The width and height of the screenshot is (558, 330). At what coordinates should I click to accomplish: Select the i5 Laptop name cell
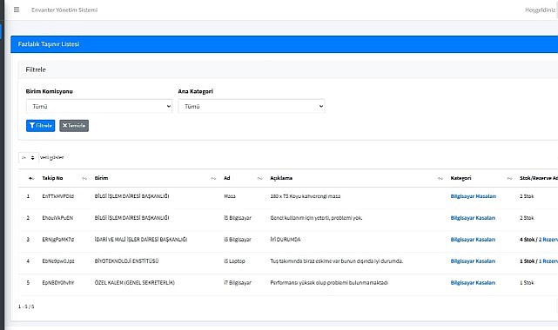234,261
